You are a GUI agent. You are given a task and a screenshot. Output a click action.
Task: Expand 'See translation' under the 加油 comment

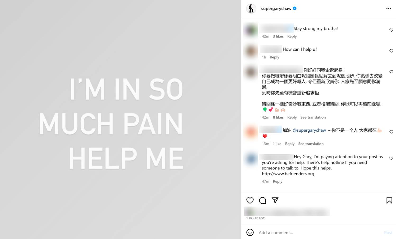tap(311, 144)
